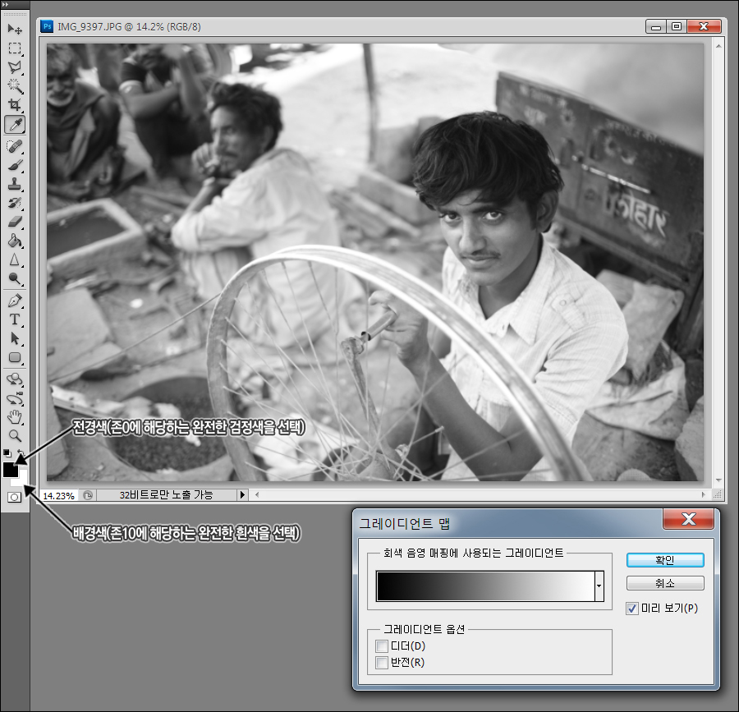Click the black-to-white gradient preview bar
739x712 pixels.
tap(485, 586)
